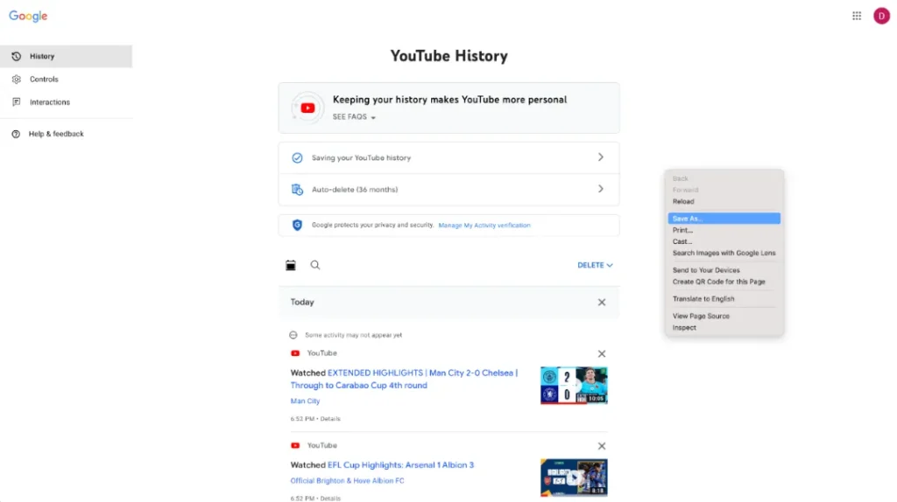Image resolution: width=897 pixels, height=502 pixels.
Task: Click the "YouTube History" page title
Action: (x=449, y=56)
